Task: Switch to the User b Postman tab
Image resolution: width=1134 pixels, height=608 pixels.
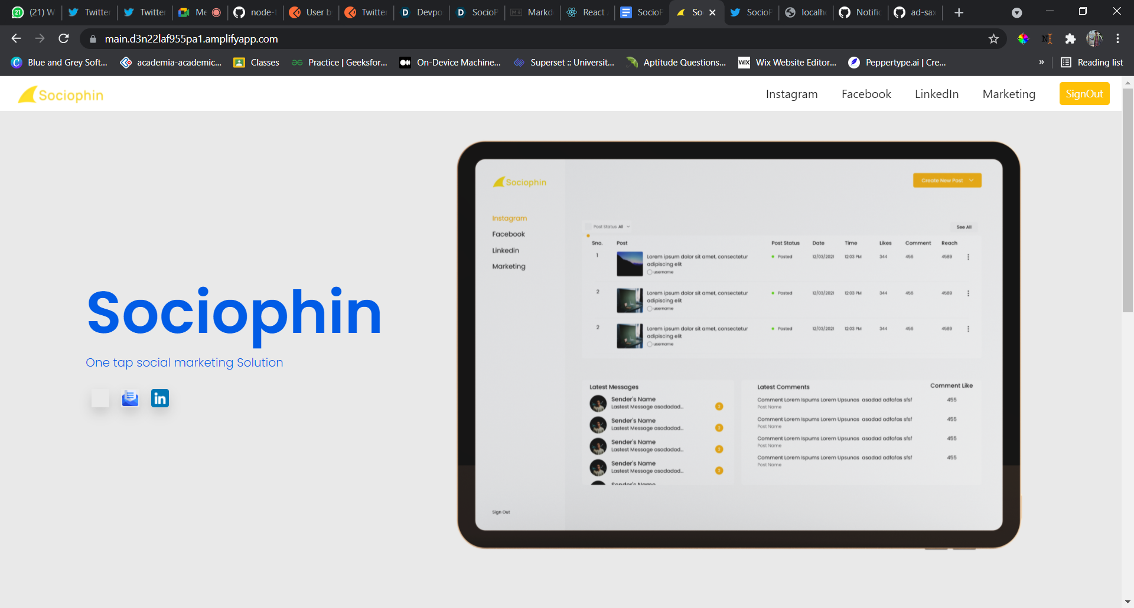Action: tap(311, 12)
